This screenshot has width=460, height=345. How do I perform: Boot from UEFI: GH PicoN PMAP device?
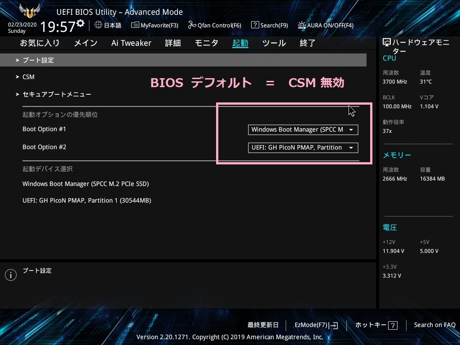pos(87,201)
